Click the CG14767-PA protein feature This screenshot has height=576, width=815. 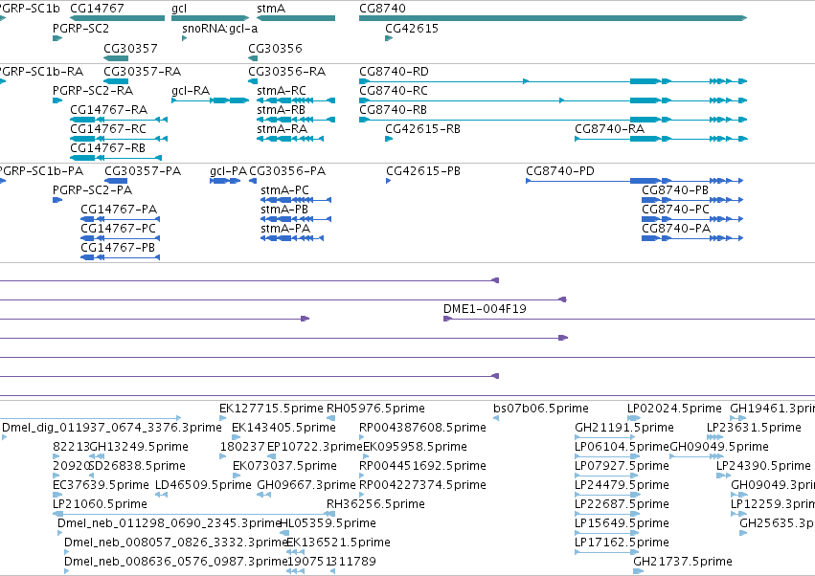point(121,219)
